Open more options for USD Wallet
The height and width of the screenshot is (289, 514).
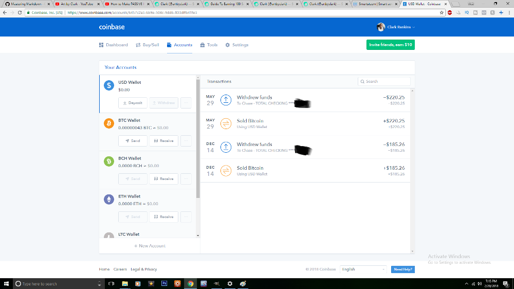186,103
